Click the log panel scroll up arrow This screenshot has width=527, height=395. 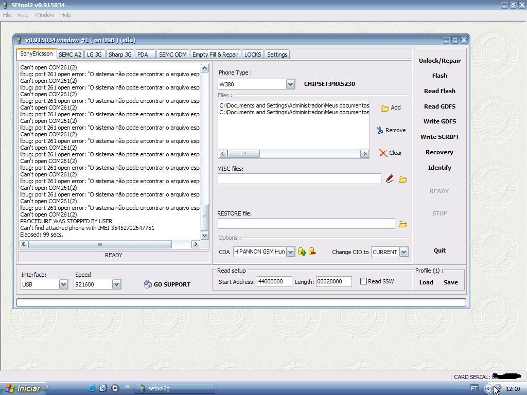tap(205, 68)
